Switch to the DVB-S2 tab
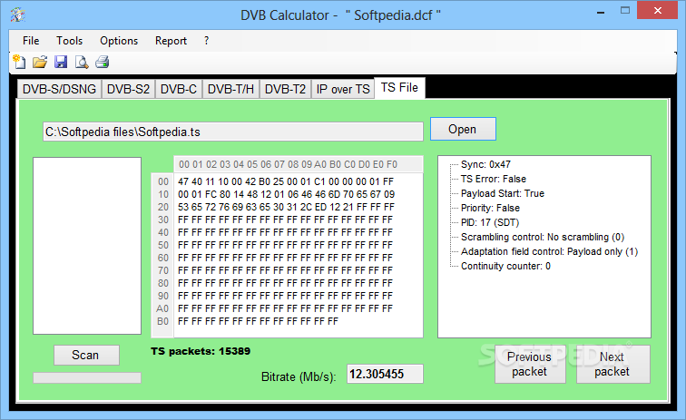686x420 pixels. click(128, 89)
